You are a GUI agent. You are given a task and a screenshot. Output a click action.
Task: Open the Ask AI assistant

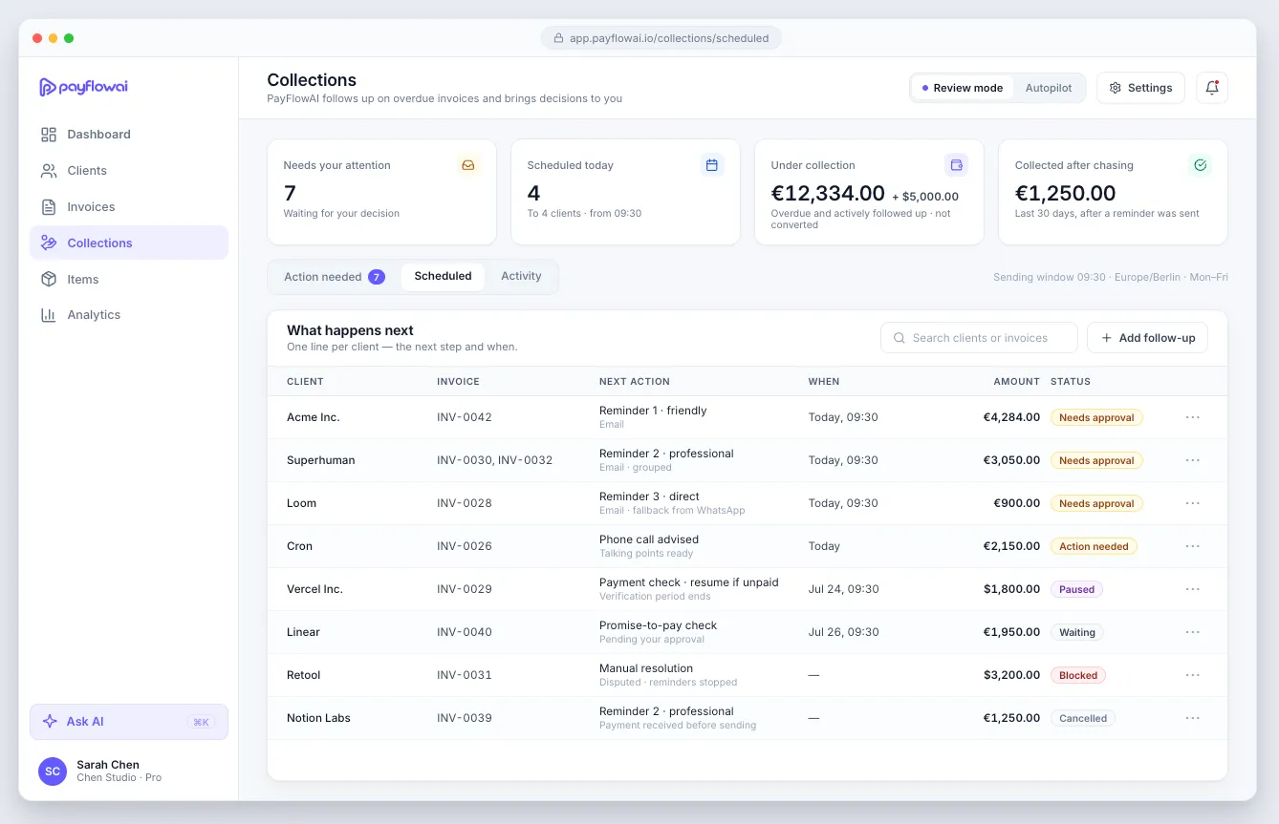pos(129,722)
